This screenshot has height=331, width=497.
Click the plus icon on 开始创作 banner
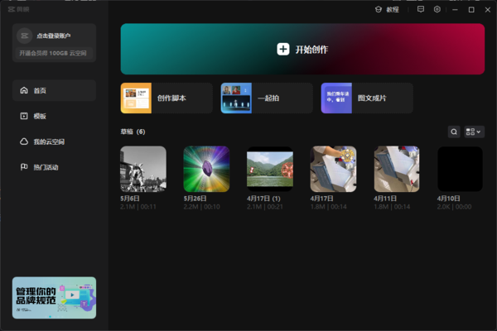coord(283,50)
